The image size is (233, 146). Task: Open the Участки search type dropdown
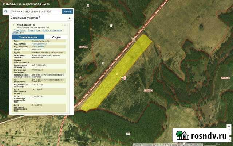17,12
